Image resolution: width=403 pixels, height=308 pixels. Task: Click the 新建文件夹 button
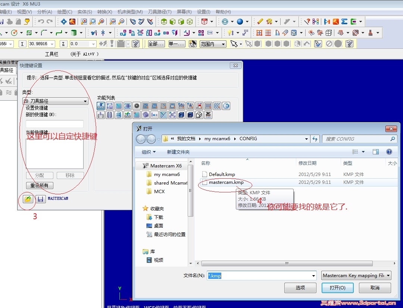click(x=178, y=152)
